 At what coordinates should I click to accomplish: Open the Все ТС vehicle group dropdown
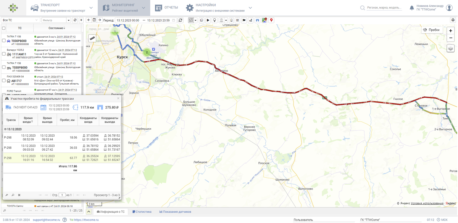tap(21, 20)
